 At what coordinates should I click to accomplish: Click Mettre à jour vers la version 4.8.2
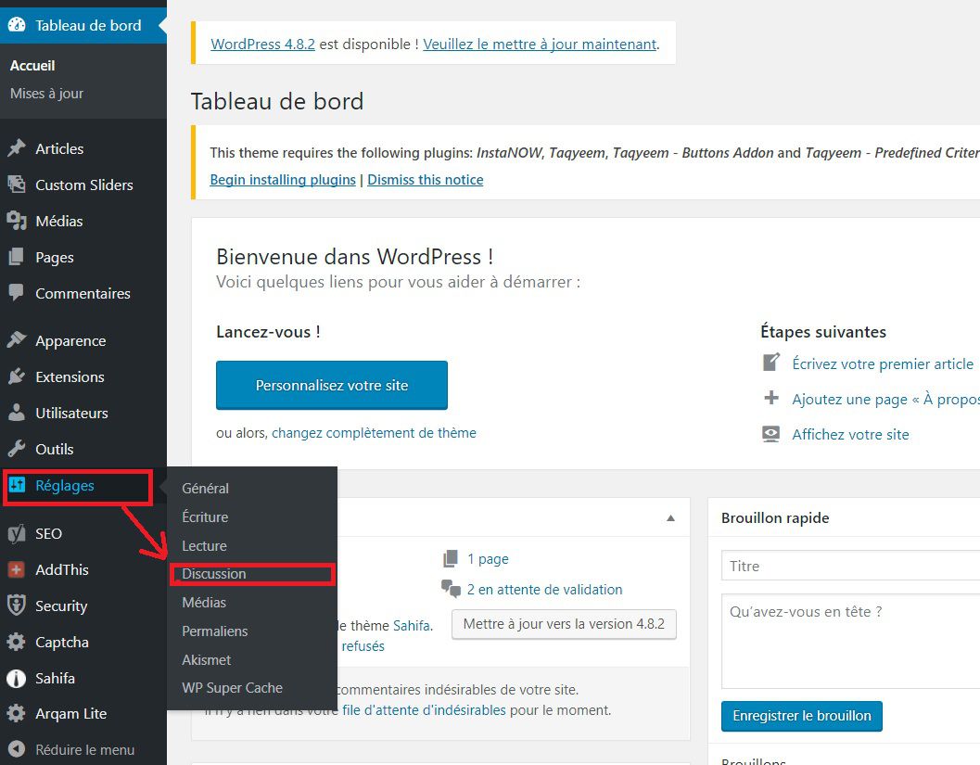click(x=564, y=624)
